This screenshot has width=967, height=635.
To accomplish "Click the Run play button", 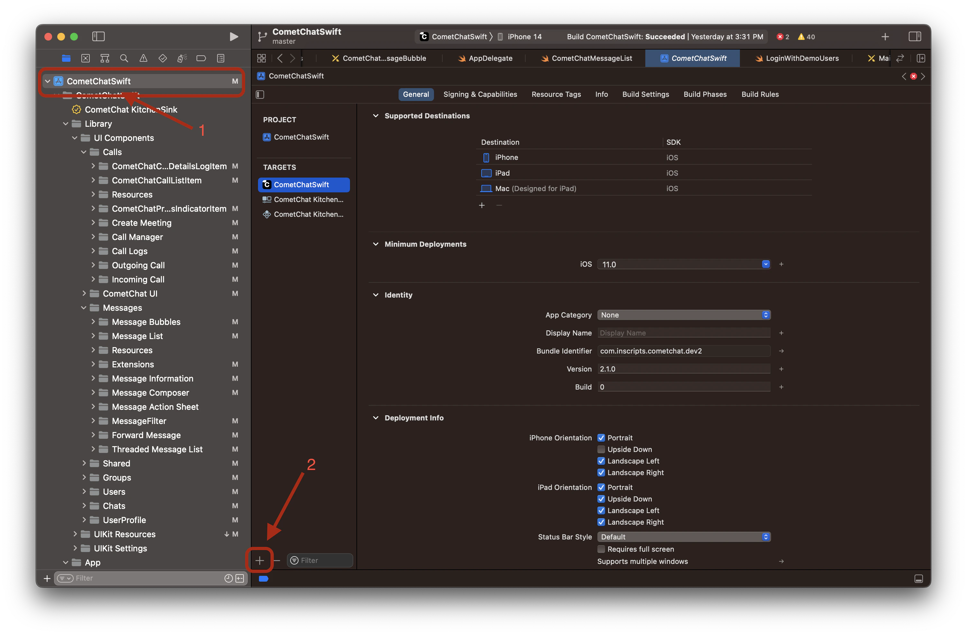I will [x=234, y=37].
